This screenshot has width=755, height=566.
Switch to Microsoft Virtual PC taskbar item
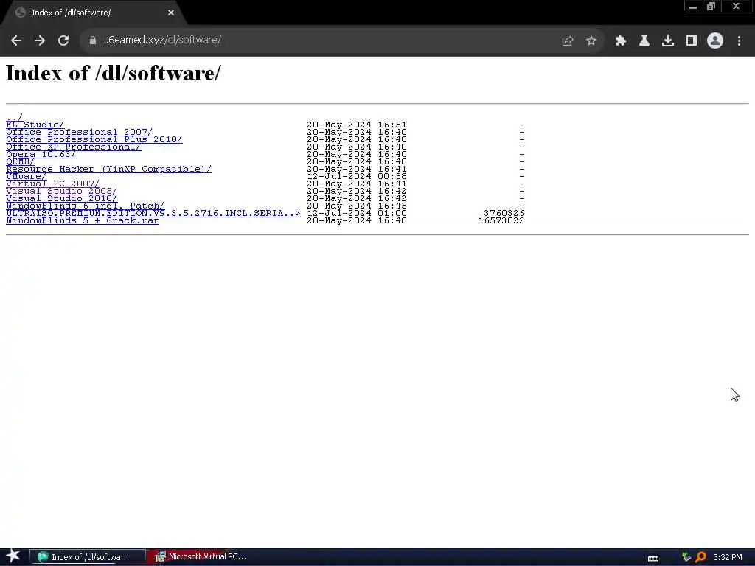pos(201,557)
